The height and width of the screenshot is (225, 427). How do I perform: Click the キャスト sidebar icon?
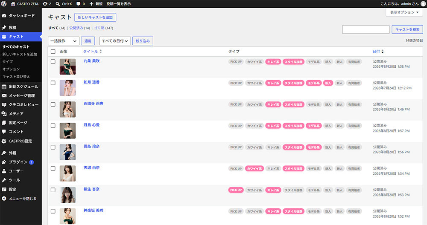pyautogui.click(x=4, y=37)
